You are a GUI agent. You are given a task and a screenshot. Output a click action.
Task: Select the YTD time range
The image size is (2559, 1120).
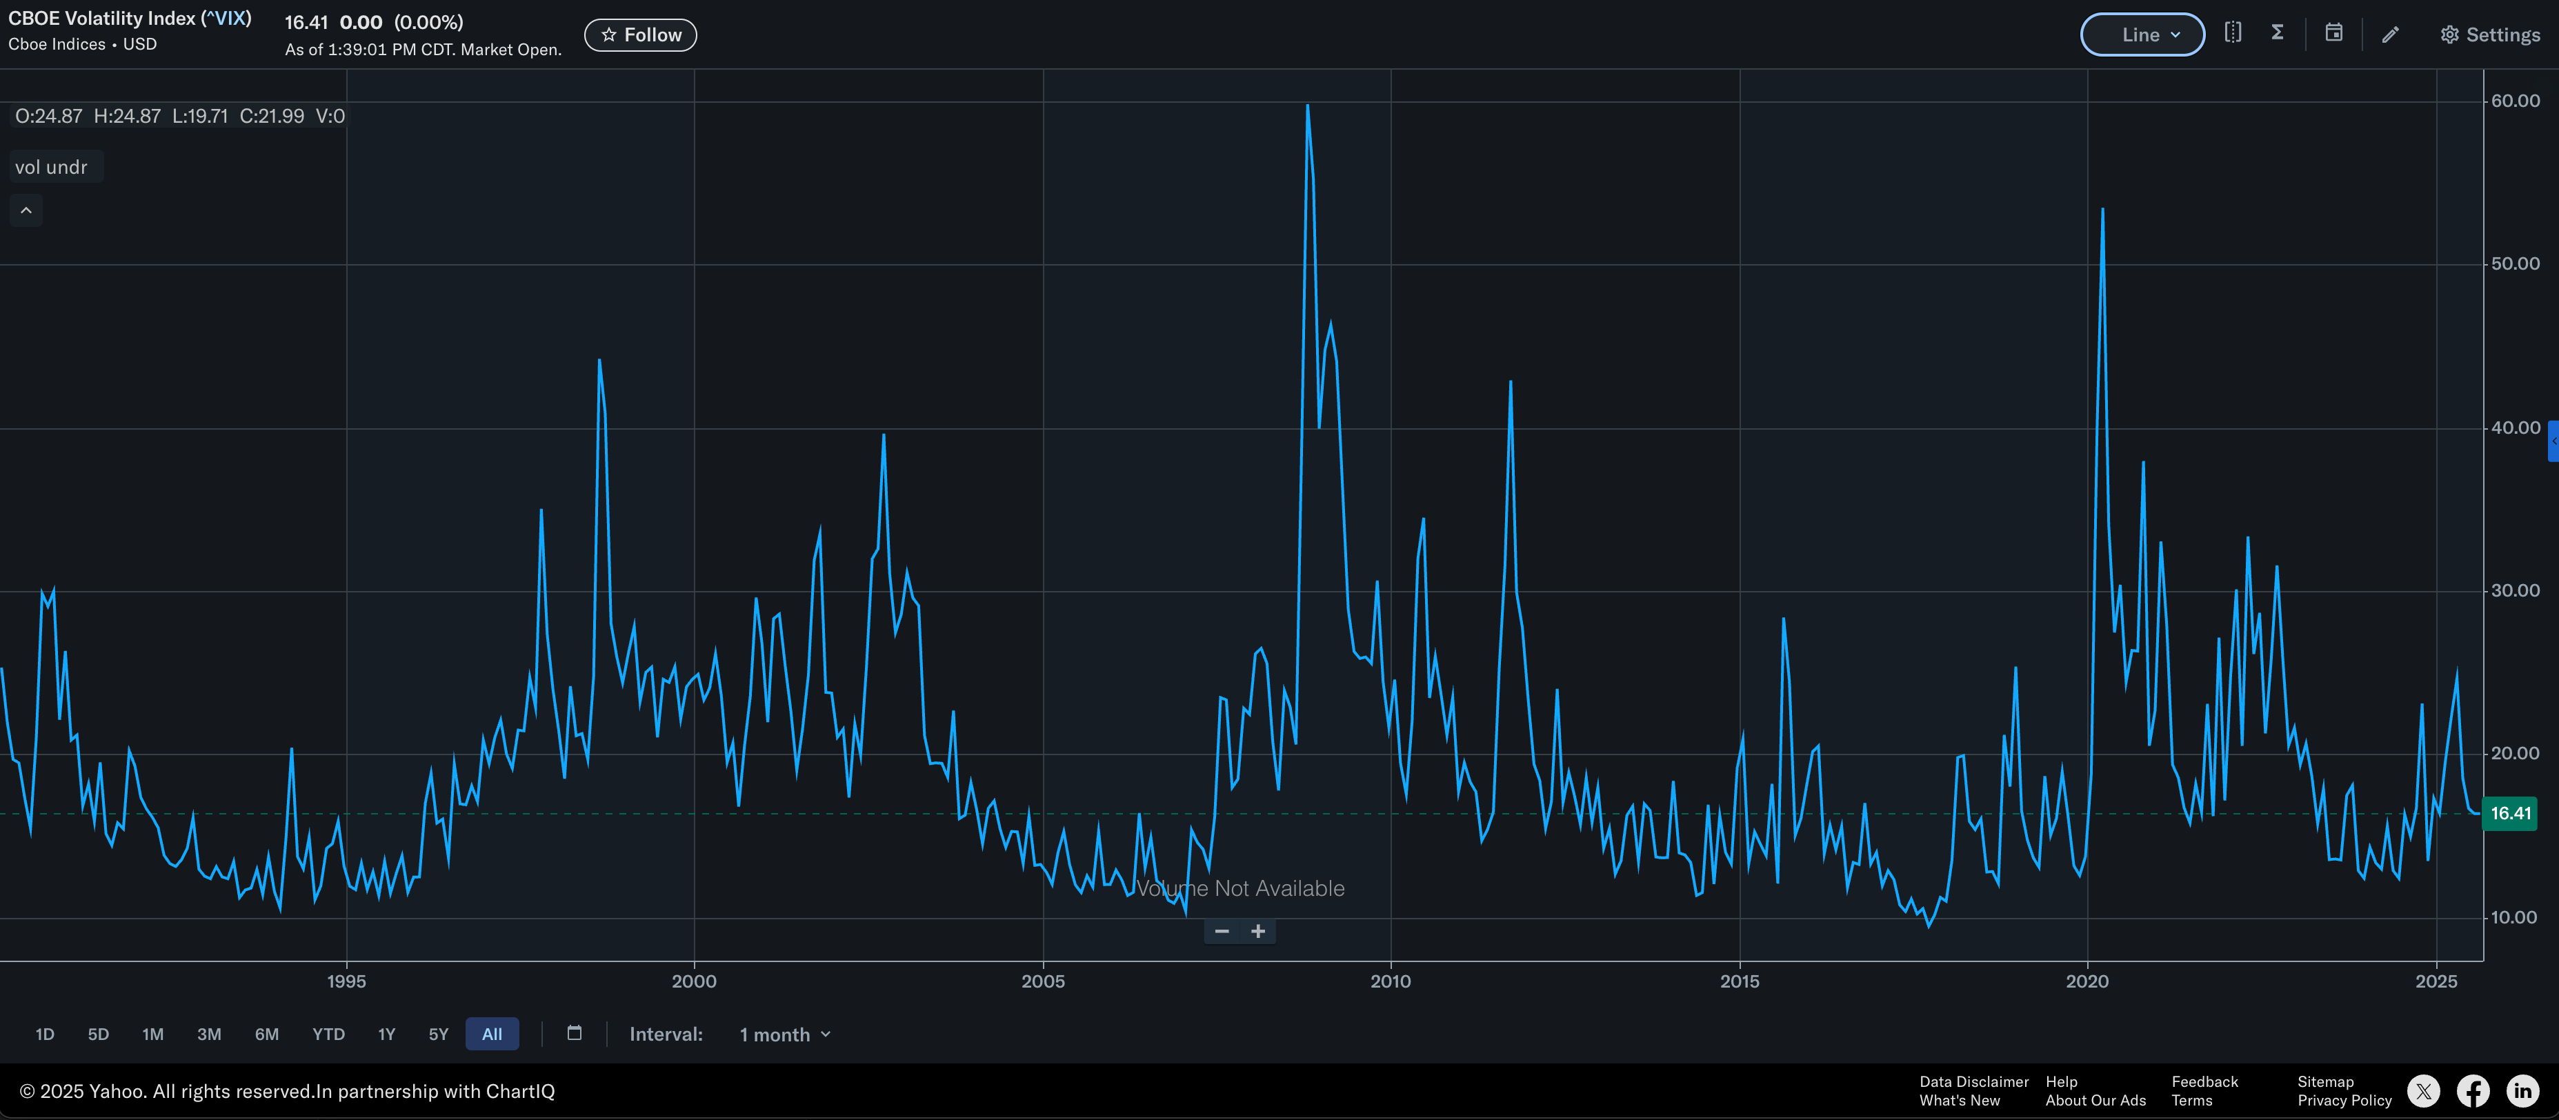[x=328, y=1034]
